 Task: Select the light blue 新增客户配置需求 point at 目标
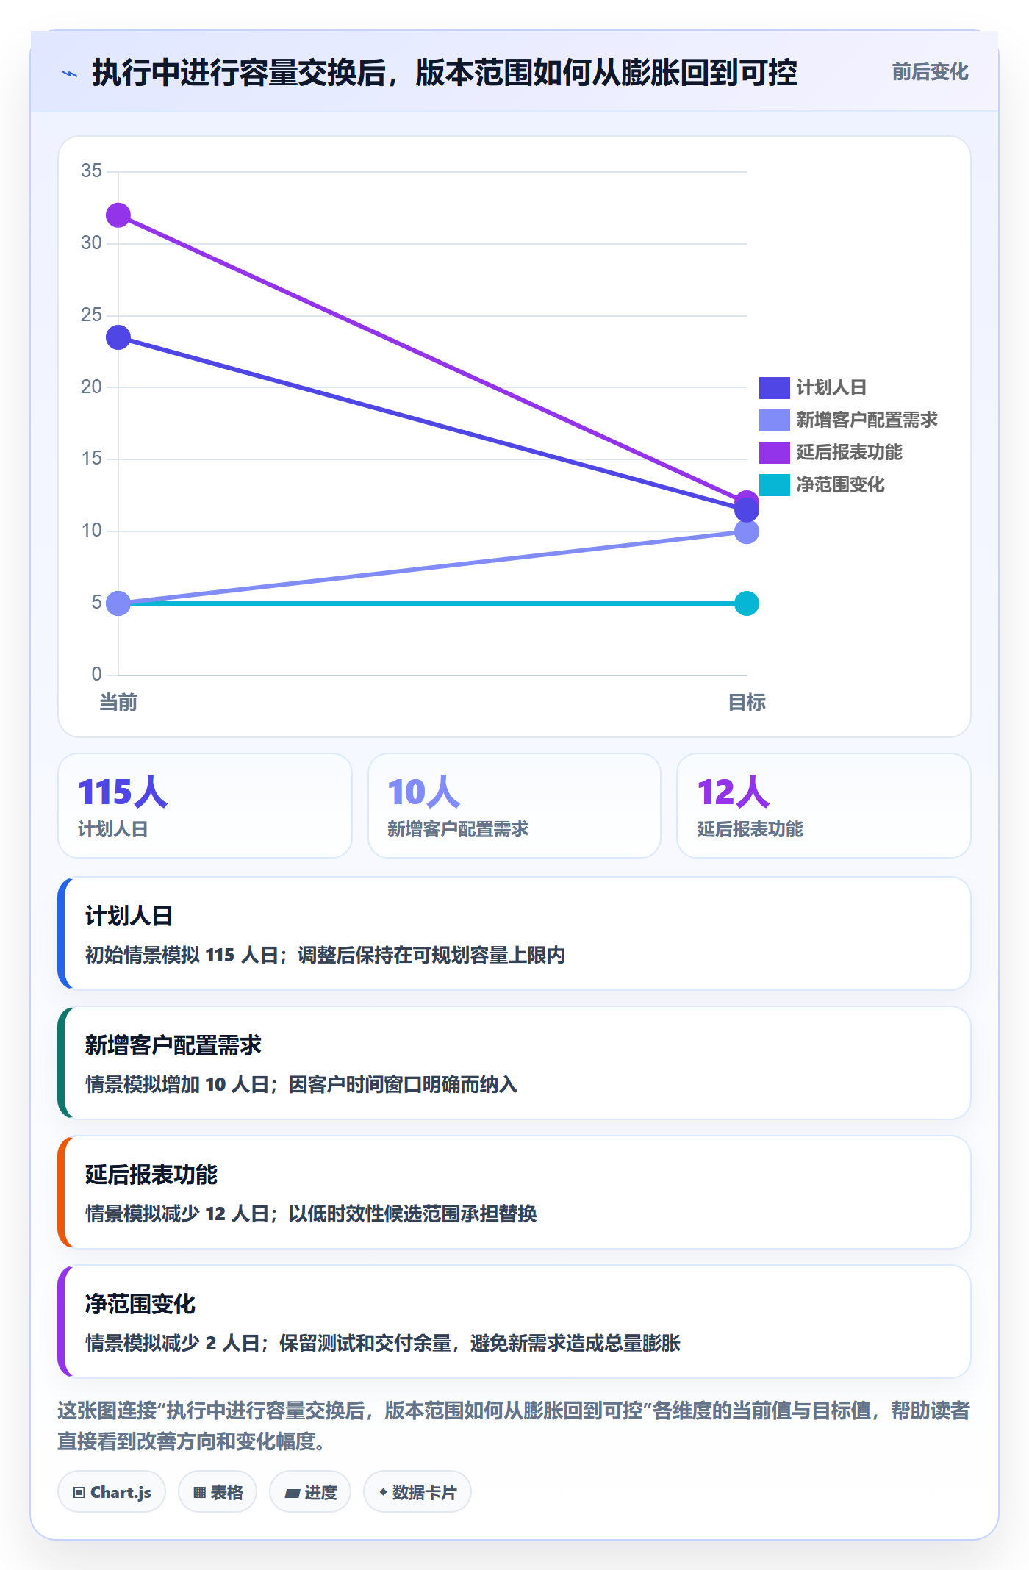coord(747,532)
